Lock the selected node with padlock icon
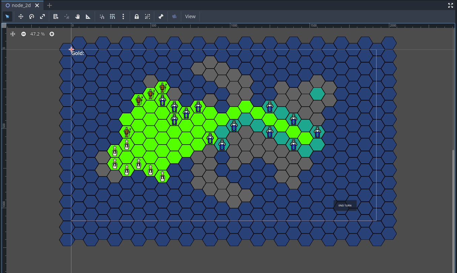 tap(137, 16)
